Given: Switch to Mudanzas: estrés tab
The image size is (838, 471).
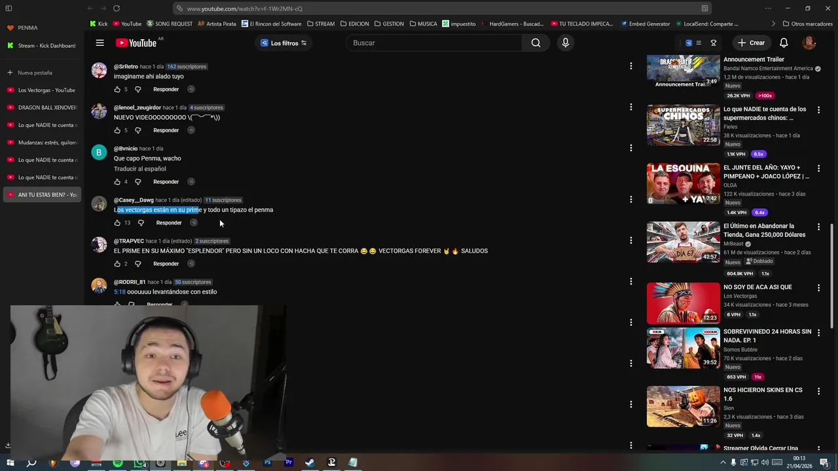Looking at the screenshot, I should coord(42,143).
